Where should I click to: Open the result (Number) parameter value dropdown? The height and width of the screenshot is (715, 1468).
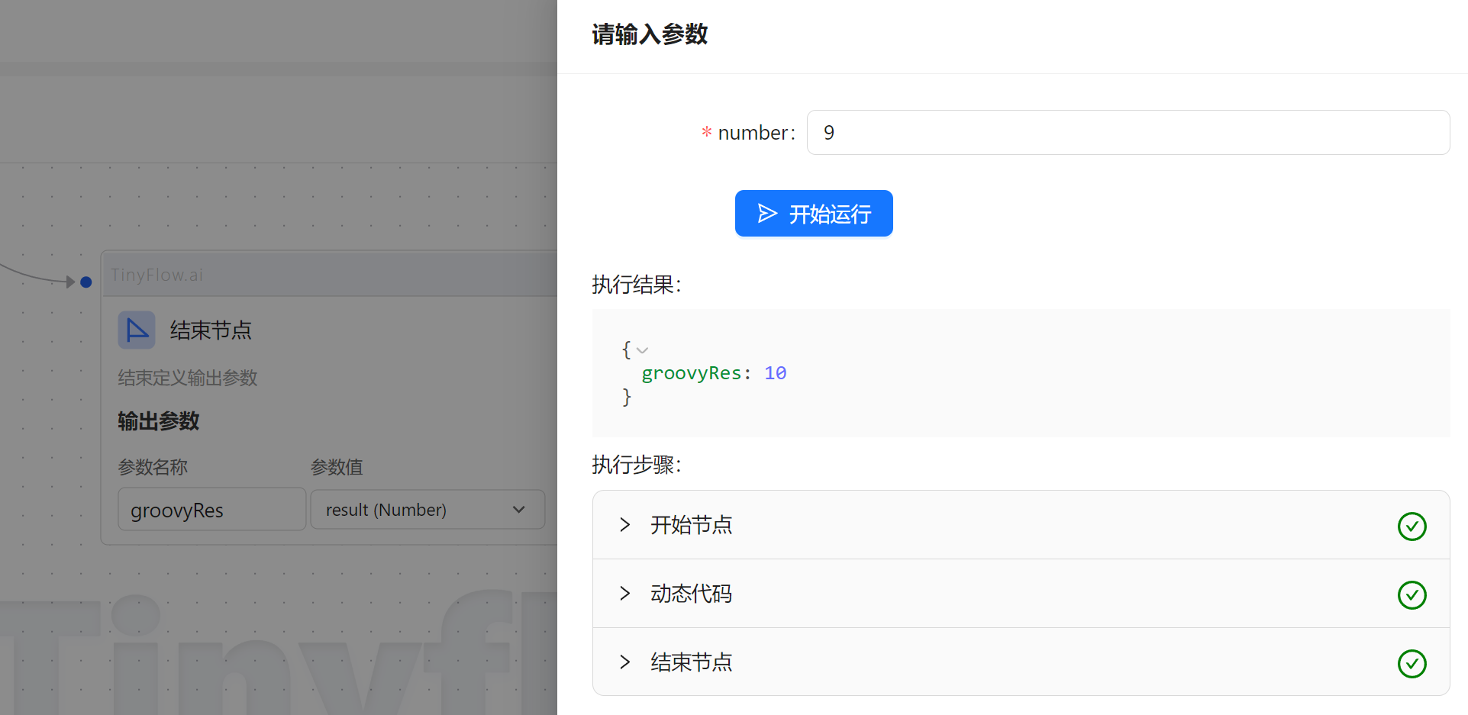427,510
